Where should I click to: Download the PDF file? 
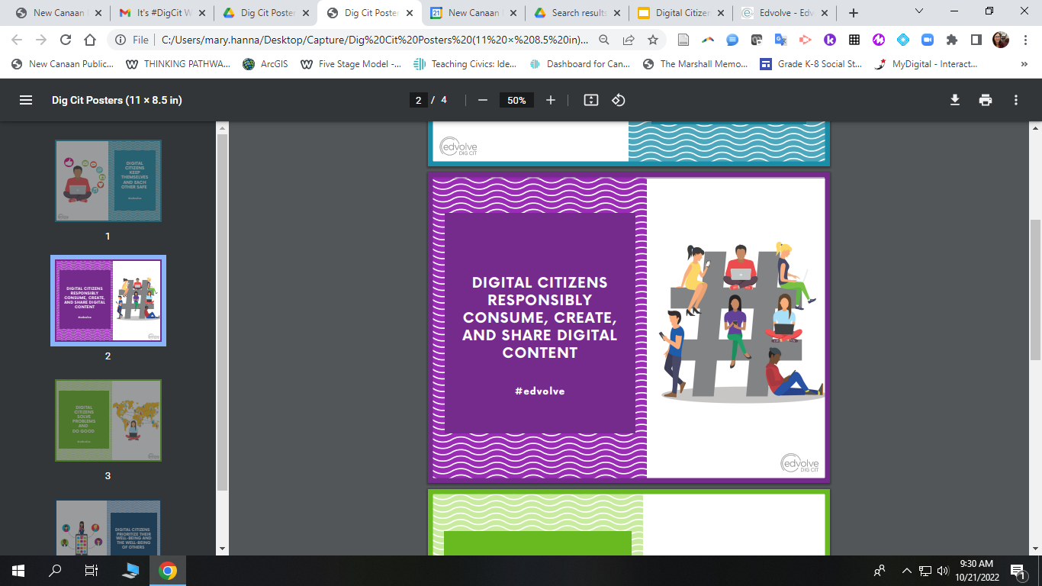click(954, 100)
